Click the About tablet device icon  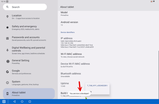[7, 93]
